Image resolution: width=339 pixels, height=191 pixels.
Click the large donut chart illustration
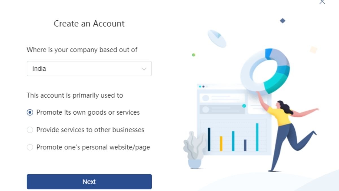pos(265,71)
